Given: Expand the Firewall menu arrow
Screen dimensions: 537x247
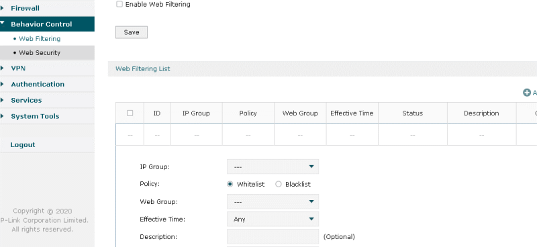Looking at the screenshot, I should point(2,8).
